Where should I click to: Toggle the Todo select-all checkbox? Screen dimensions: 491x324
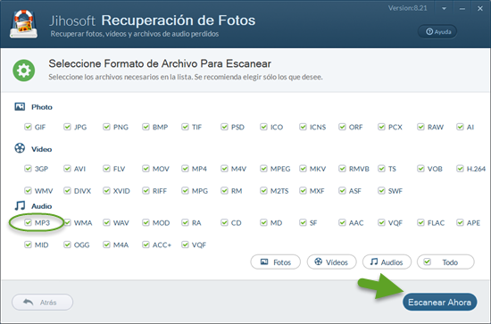point(428,262)
